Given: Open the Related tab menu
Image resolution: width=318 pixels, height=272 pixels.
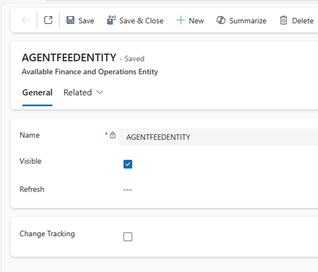Looking at the screenshot, I should tap(83, 93).
